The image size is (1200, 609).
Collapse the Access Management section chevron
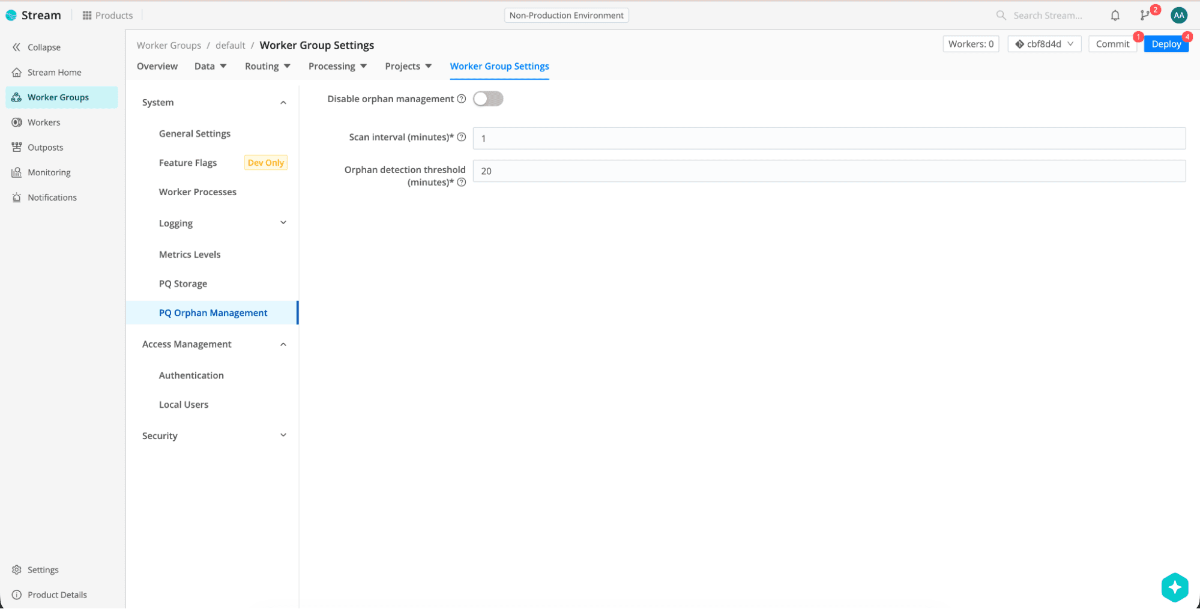(283, 344)
